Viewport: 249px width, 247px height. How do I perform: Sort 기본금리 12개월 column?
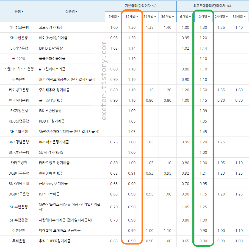pos(132,16)
